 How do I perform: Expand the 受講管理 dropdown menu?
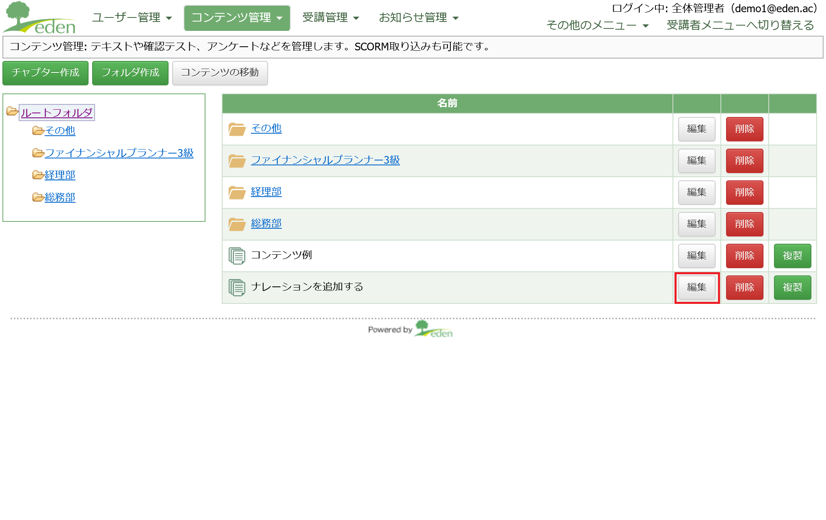click(330, 18)
